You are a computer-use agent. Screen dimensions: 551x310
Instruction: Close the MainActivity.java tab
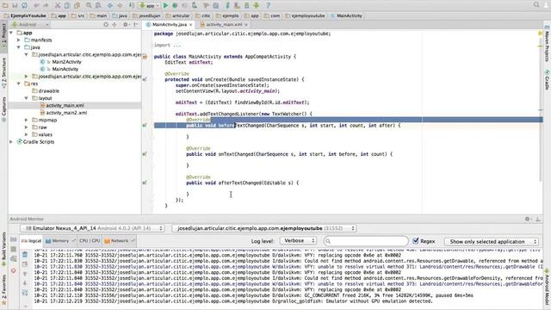click(x=191, y=25)
